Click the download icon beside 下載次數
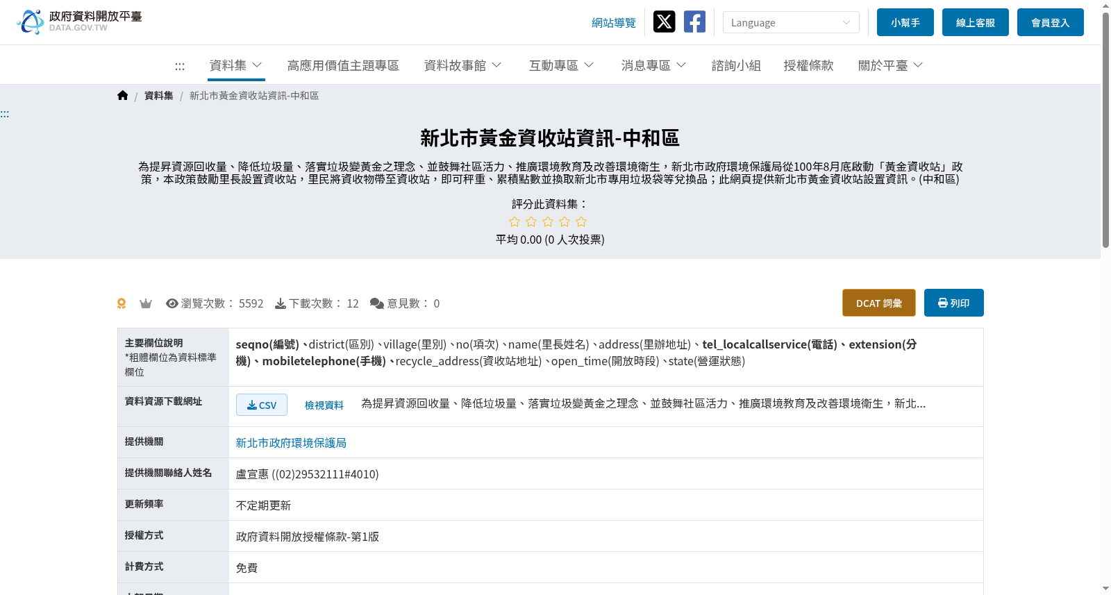1111x595 pixels. pyautogui.click(x=281, y=303)
